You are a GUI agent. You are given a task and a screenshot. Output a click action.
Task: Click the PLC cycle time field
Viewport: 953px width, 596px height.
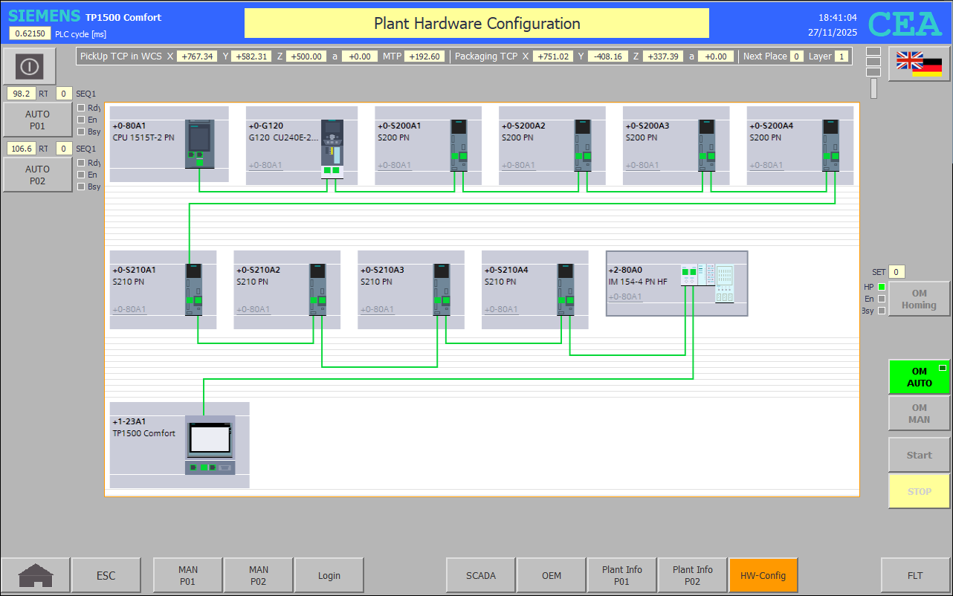[30, 33]
